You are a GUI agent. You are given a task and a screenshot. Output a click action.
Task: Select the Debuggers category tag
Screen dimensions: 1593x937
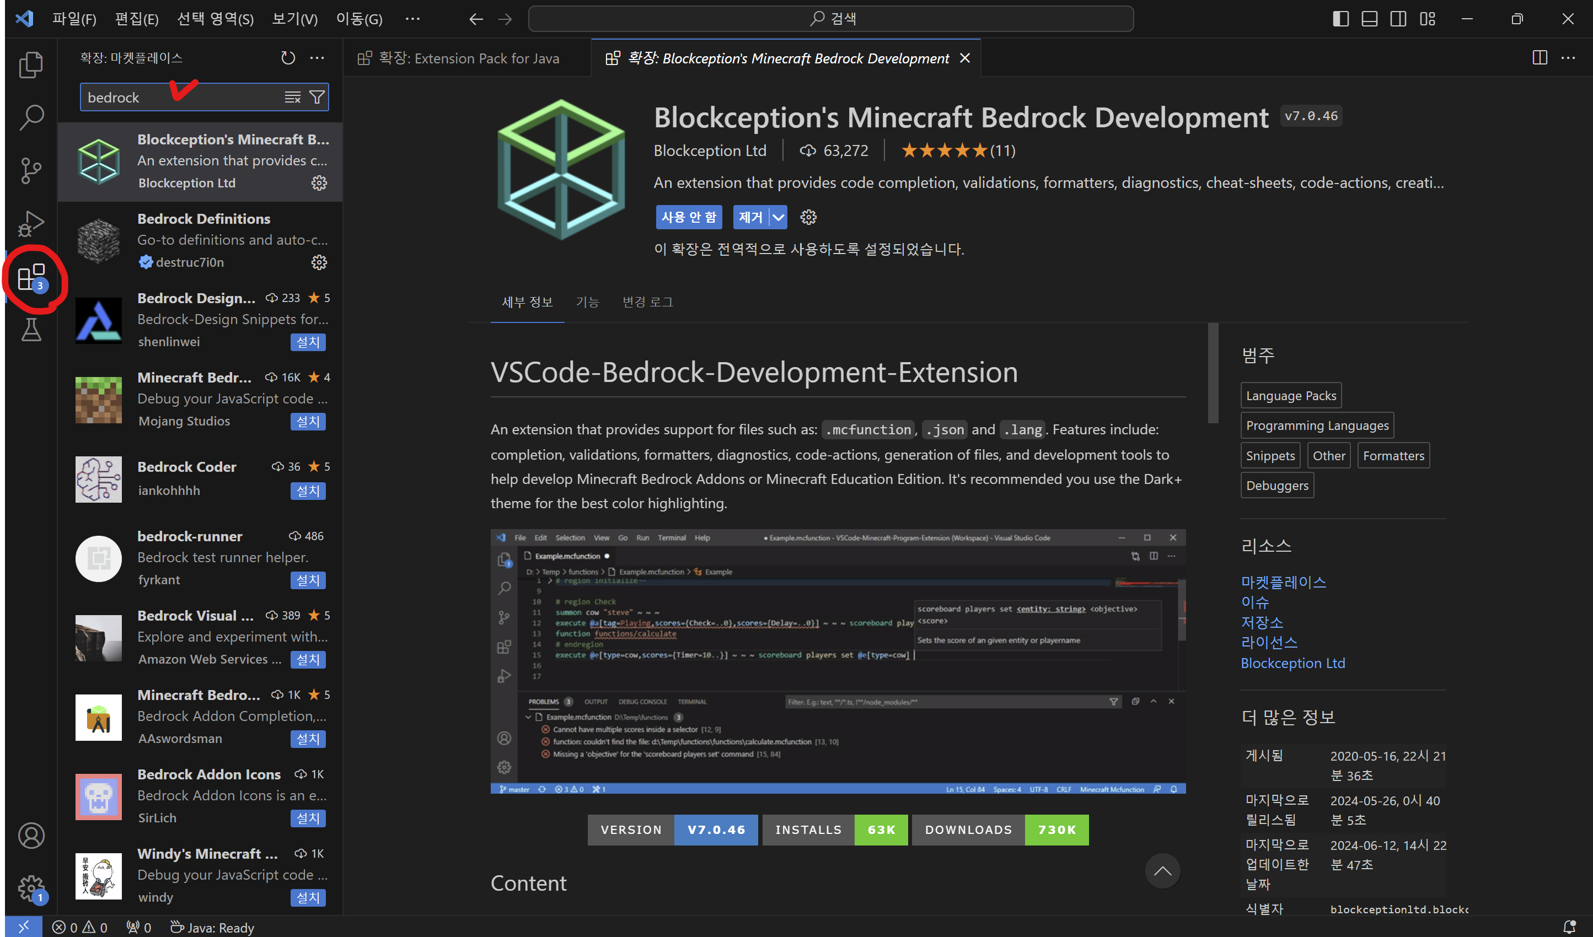[1277, 486]
